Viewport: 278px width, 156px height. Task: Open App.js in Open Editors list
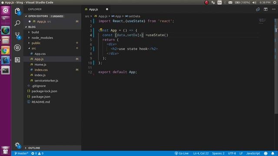coord(53,22)
